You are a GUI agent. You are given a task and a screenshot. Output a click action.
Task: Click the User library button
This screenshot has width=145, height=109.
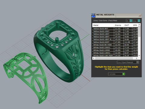[x=136, y=21]
